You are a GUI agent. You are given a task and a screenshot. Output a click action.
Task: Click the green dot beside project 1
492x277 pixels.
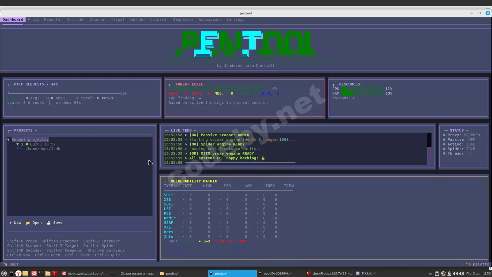click(27, 144)
